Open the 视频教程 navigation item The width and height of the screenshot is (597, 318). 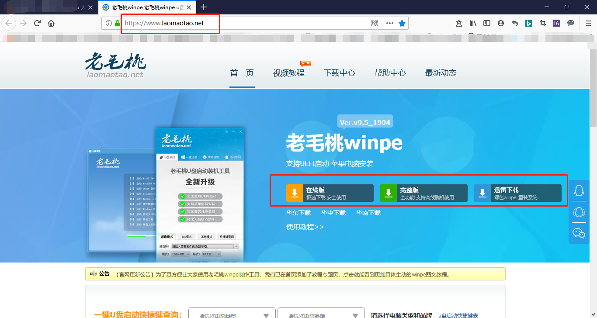288,73
